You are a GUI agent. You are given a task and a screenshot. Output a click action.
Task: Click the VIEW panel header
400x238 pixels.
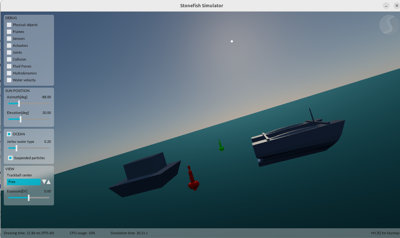point(10,169)
